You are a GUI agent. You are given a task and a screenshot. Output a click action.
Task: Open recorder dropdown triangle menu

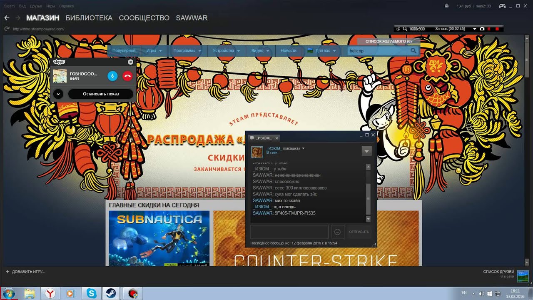click(474, 29)
